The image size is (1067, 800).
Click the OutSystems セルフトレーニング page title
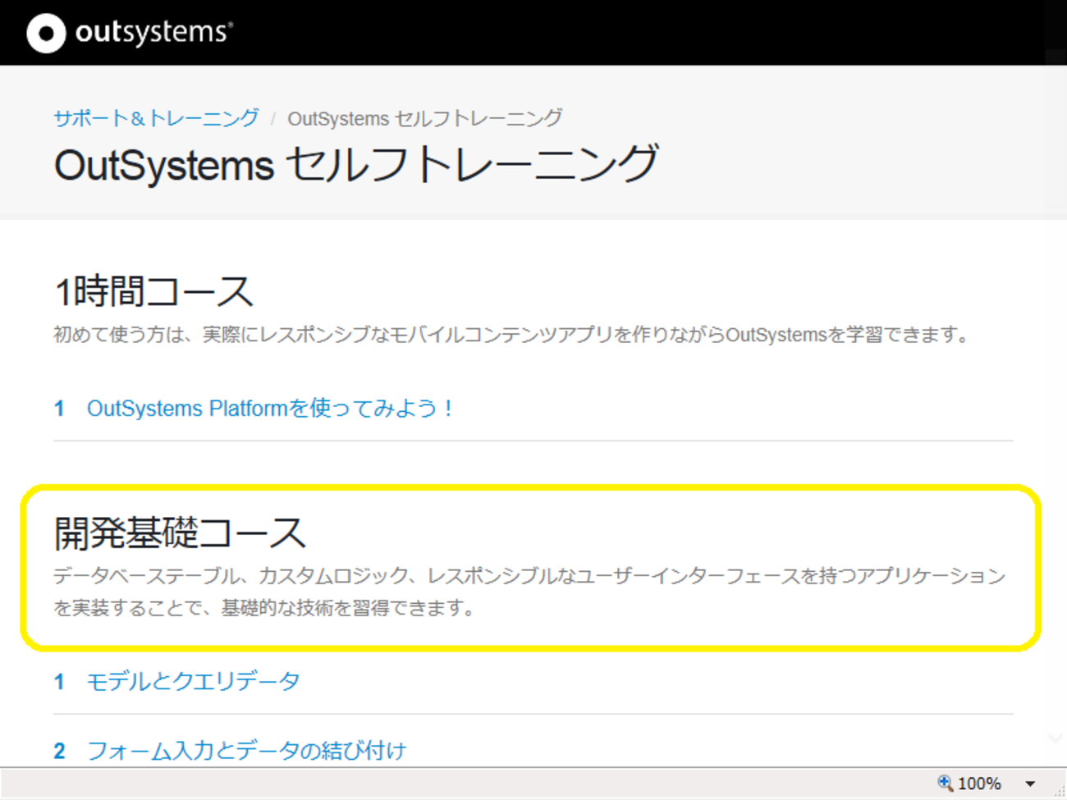click(356, 164)
